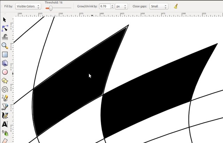Select the Spiral tool

pyautogui.click(x=5, y=89)
